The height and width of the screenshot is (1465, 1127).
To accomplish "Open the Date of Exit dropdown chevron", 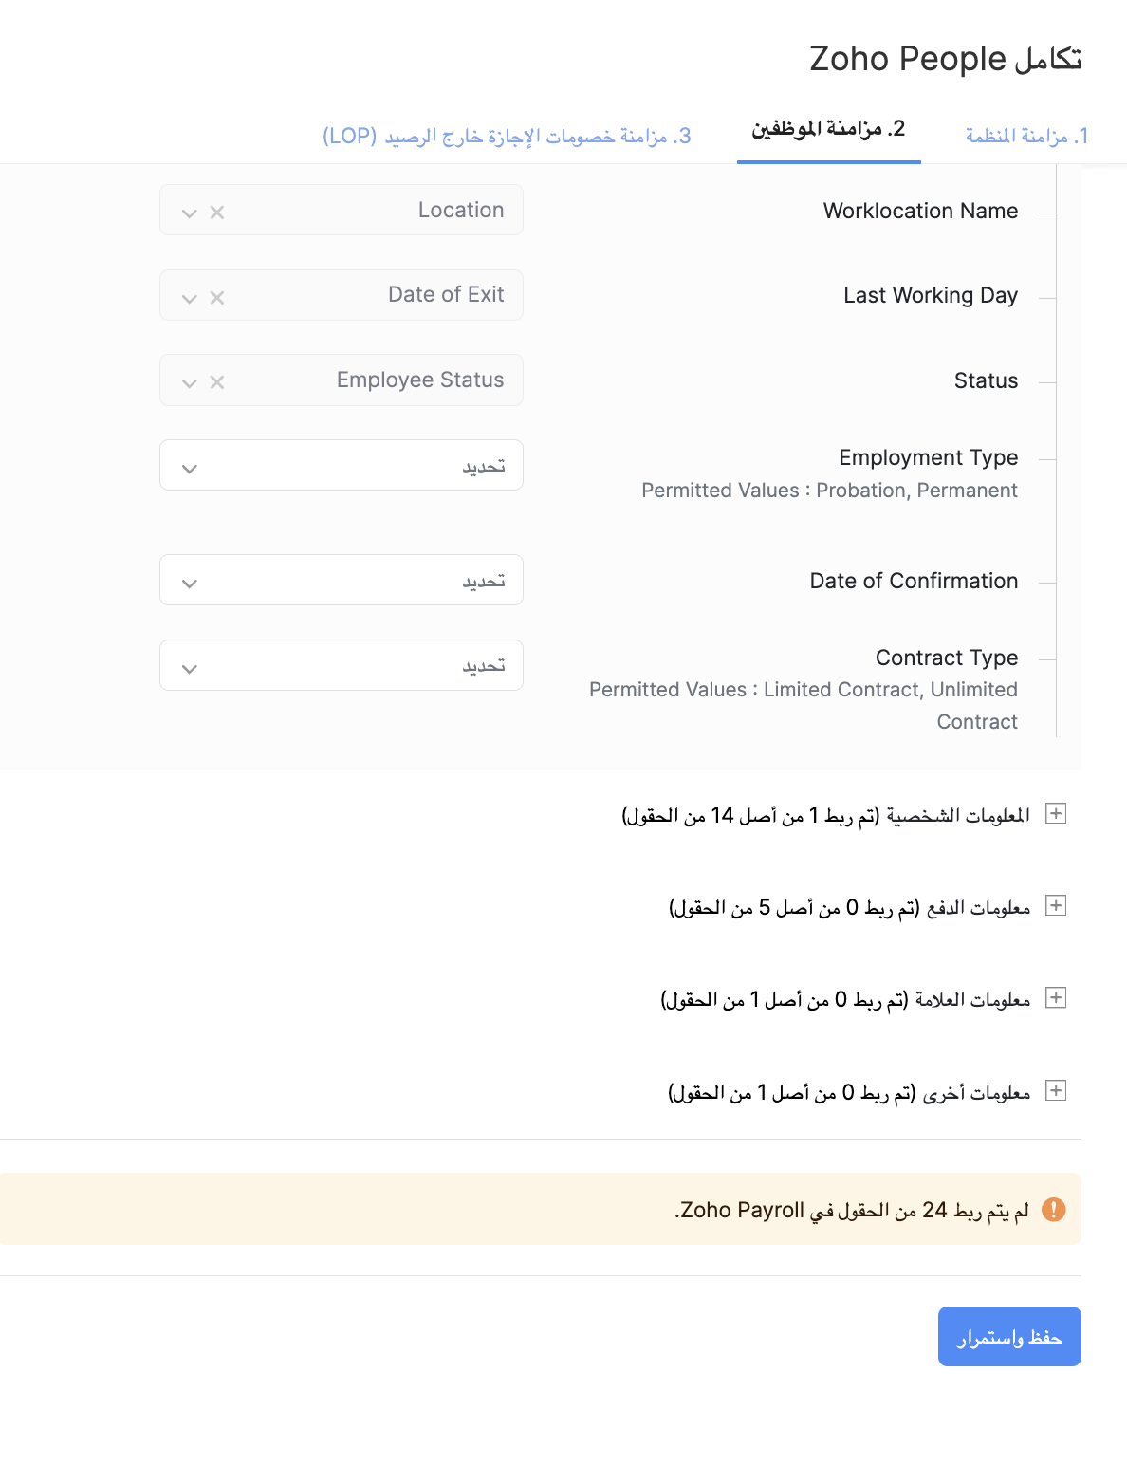I will [x=190, y=298].
